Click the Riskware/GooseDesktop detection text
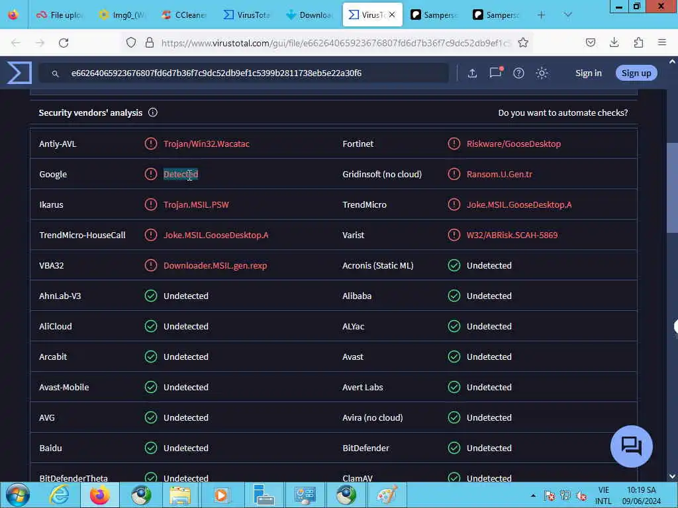 click(514, 144)
